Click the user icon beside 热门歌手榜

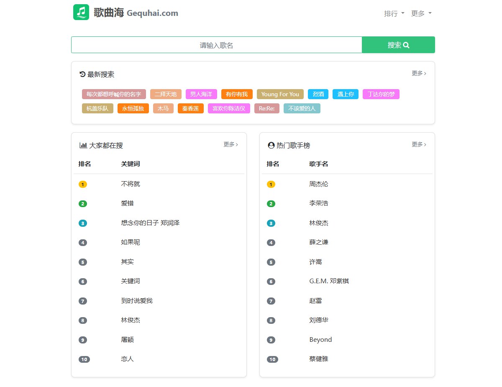pos(271,145)
